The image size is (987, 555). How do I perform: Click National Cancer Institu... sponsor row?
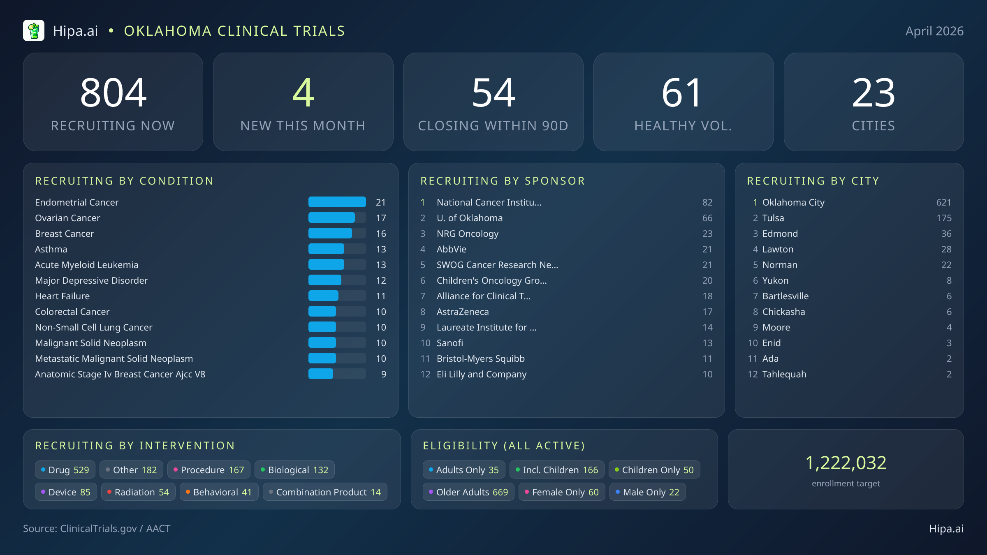click(x=566, y=202)
